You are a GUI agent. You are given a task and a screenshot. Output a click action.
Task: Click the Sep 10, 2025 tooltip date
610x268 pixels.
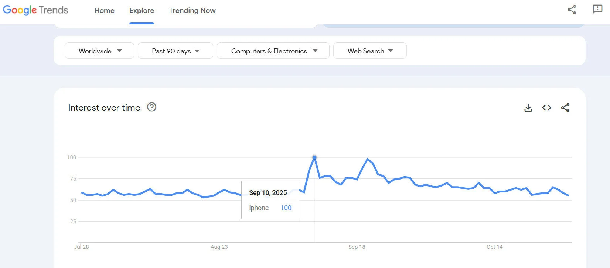click(x=268, y=193)
